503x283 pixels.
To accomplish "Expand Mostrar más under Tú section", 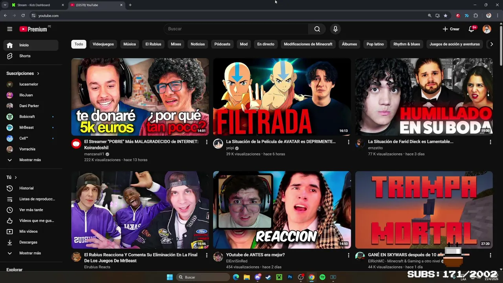I will [31, 253].
